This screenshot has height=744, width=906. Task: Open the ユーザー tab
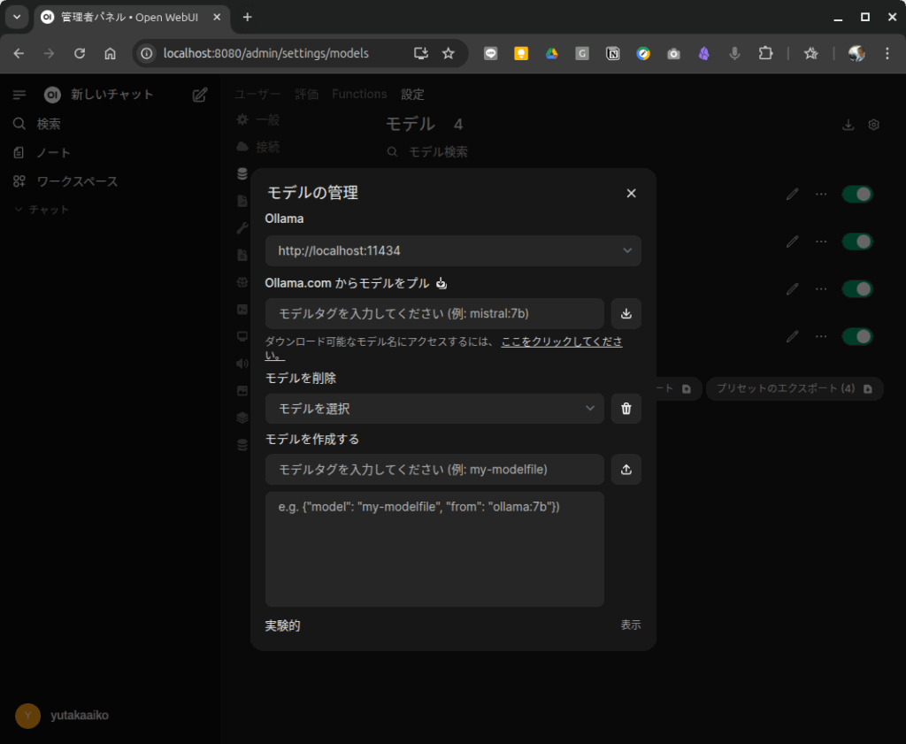(257, 94)
